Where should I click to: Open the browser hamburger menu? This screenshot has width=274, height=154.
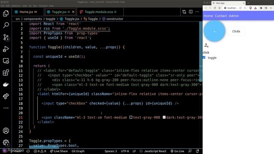(x=271, y=8)
